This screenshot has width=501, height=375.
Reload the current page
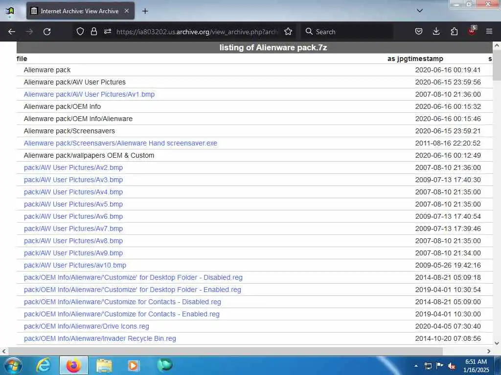click(47, 32)
